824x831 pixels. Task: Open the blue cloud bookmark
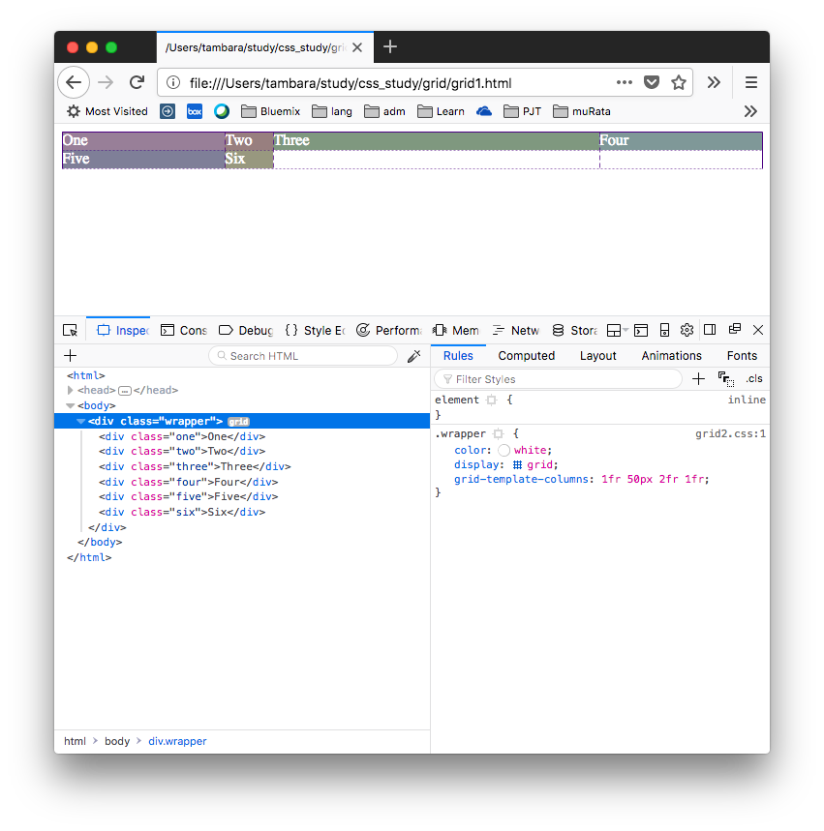[x=484, y=112]
